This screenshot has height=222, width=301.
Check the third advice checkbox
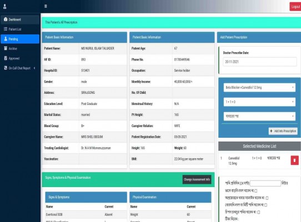click(266, 205)
